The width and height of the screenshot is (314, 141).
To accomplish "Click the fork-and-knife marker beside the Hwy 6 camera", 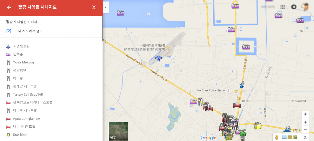I will [201, 102].
